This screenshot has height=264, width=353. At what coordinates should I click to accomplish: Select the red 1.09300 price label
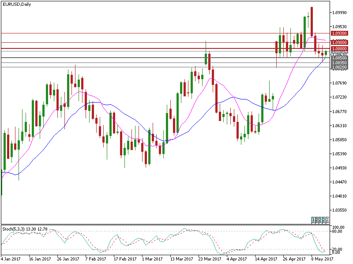click(339, 33)
